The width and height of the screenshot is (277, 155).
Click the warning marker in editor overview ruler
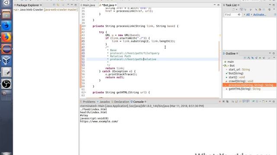click(220, 35)
